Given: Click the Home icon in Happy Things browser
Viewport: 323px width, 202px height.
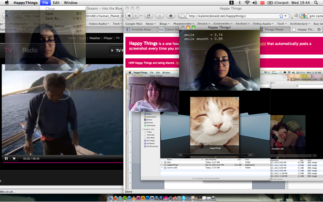Looking at the screenshot, I should pyautogui.click(x=171, y=16).
